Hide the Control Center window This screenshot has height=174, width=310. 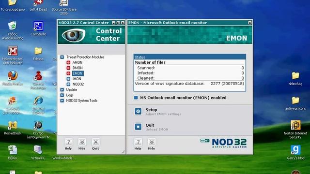82,144
